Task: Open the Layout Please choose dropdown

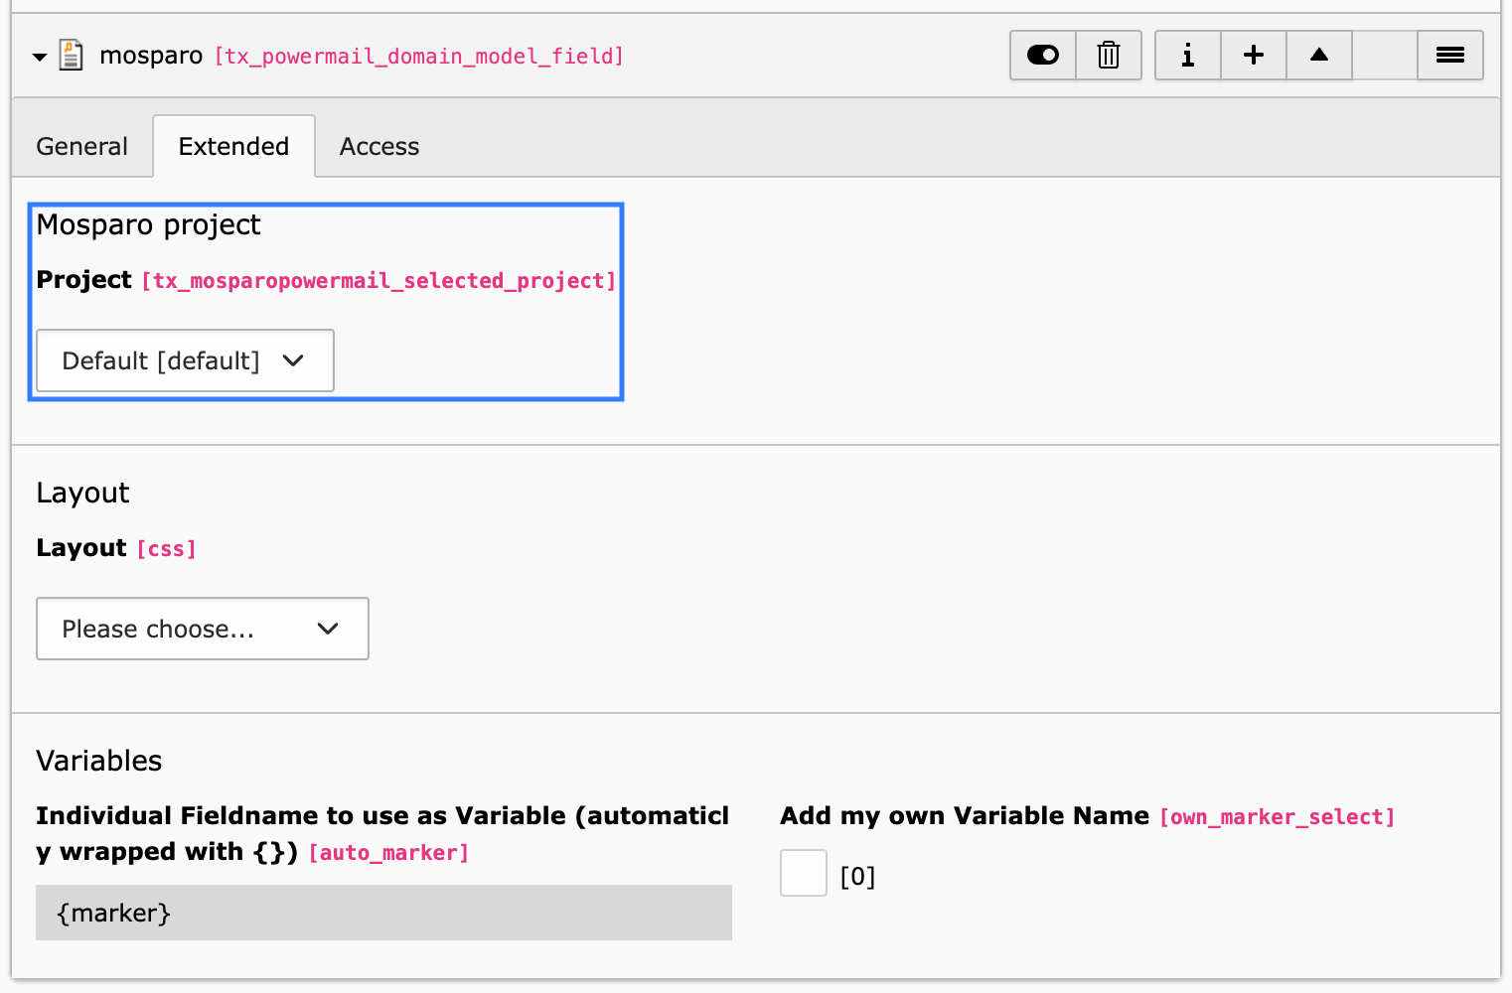Action: tap(203, 629)
